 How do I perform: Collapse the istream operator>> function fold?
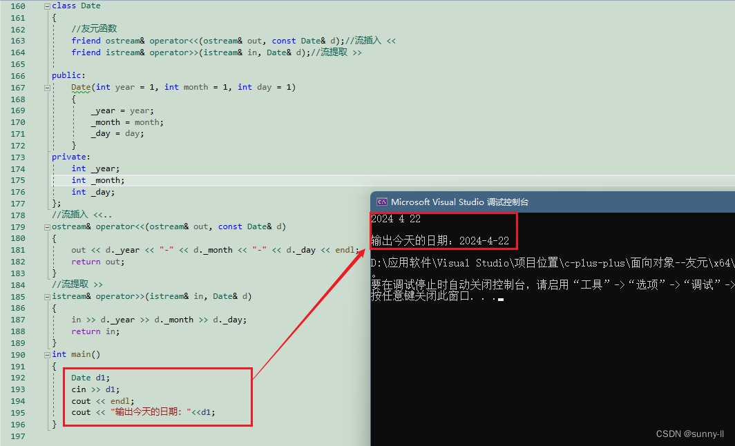48,297
